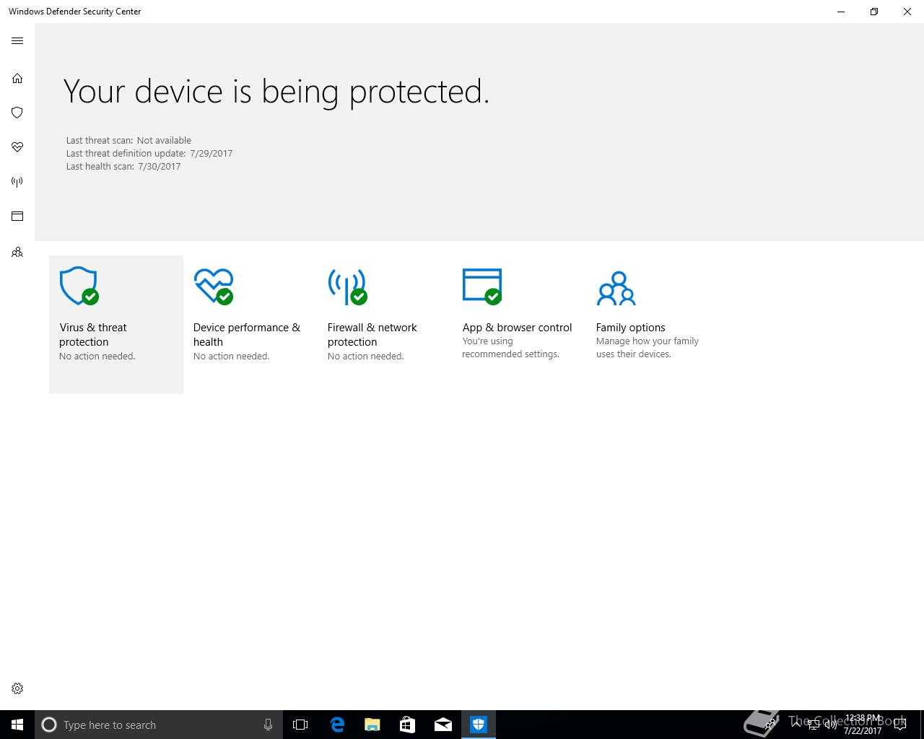This screenshot has width=924, height=739.
Task: Open Firewall & network protection sidebar icon
Action: [17, 182]
